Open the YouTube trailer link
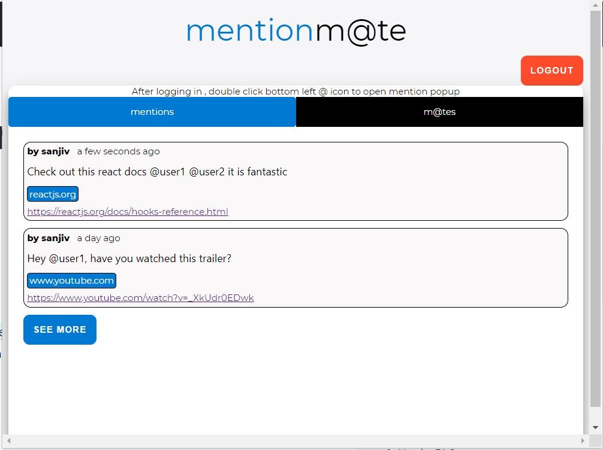The image size is (603, 450). pos(140,297)
